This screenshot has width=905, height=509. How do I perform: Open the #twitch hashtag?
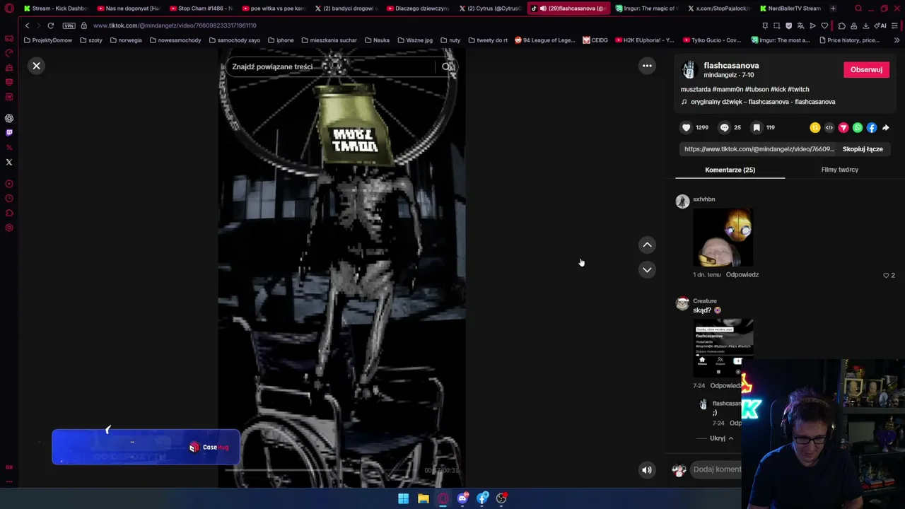(798, 89)
